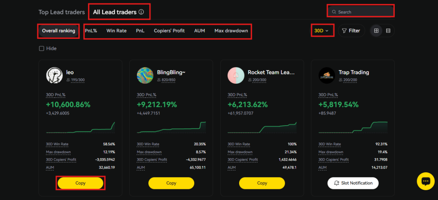Viewport: 438px width, 200px height.
Task: Click leo's PnL trend chart
Action: [x=80, y=127]
